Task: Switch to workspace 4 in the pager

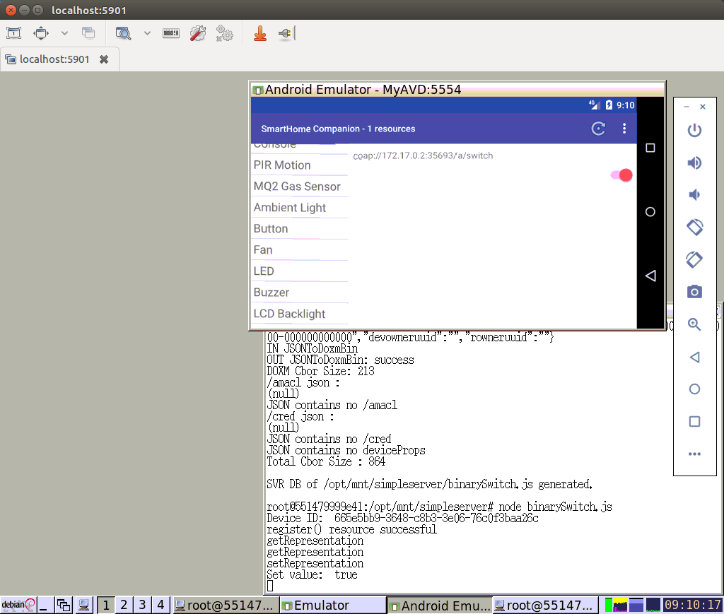Action: (x=160, y=605)
